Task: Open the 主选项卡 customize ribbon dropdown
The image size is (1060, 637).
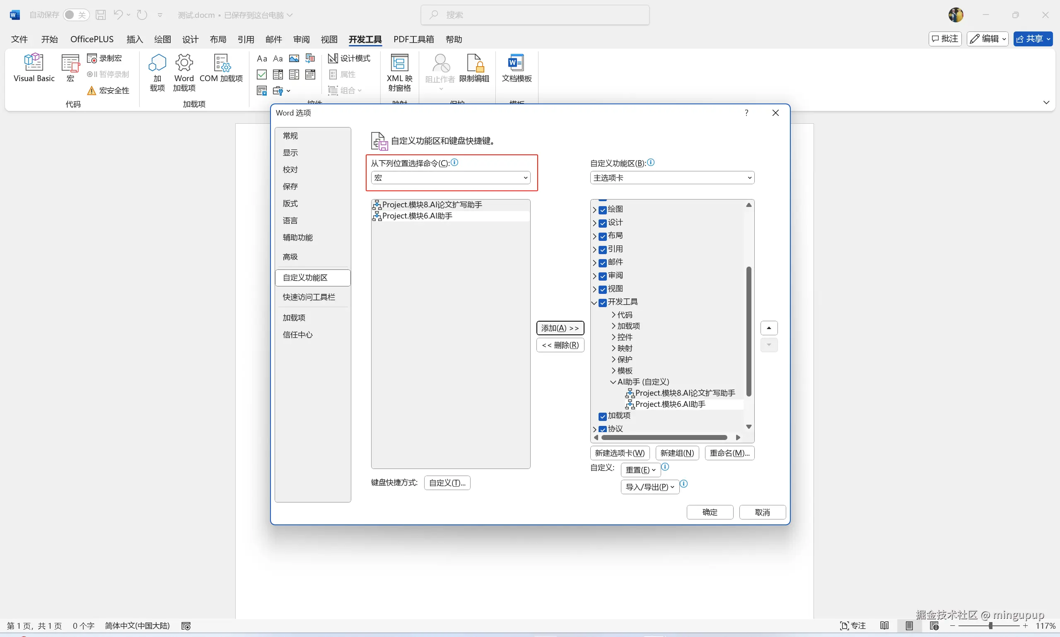Action: (x=672, y=178)
